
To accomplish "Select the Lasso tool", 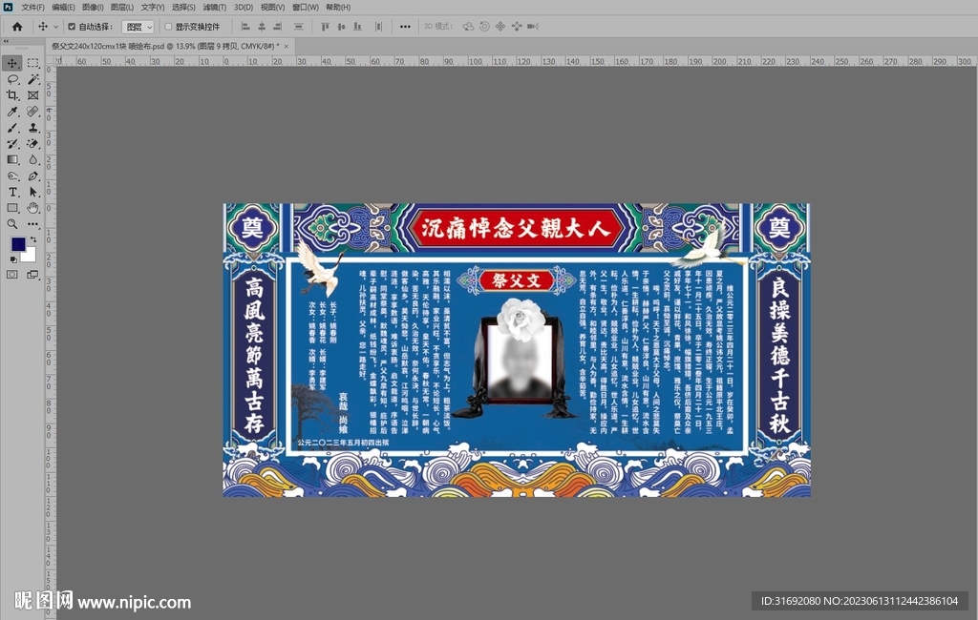I will [12, 80].
